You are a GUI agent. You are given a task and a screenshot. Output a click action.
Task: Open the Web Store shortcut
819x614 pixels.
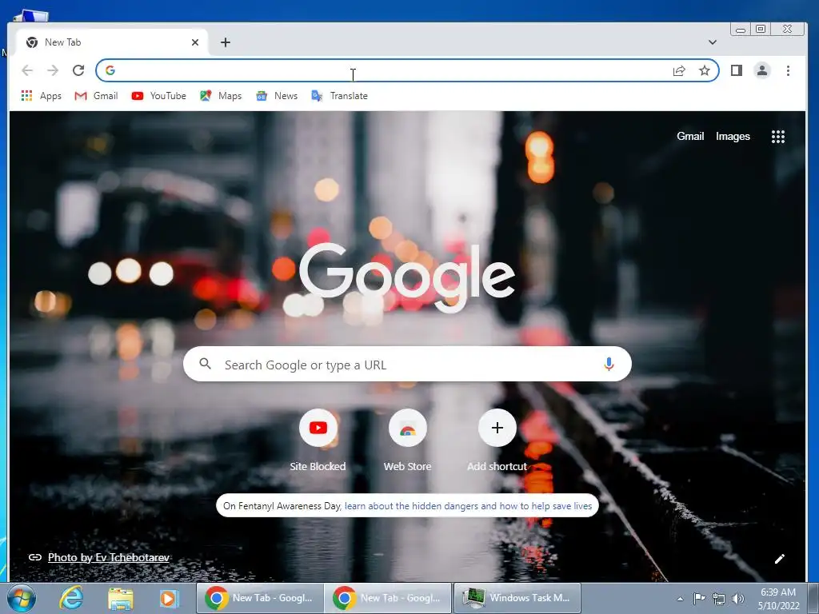[407, 441]
